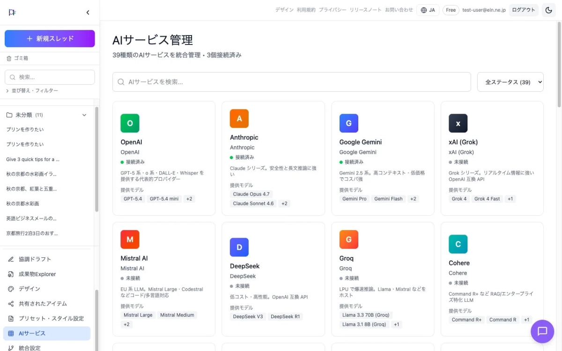Click the Claude Sonnet 4.6 model tag
This screenshot has width=562, height=351.
tap(253, 204)
